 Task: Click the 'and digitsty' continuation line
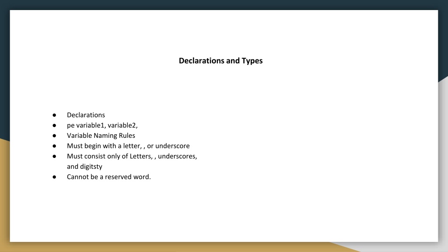(84, 167)
